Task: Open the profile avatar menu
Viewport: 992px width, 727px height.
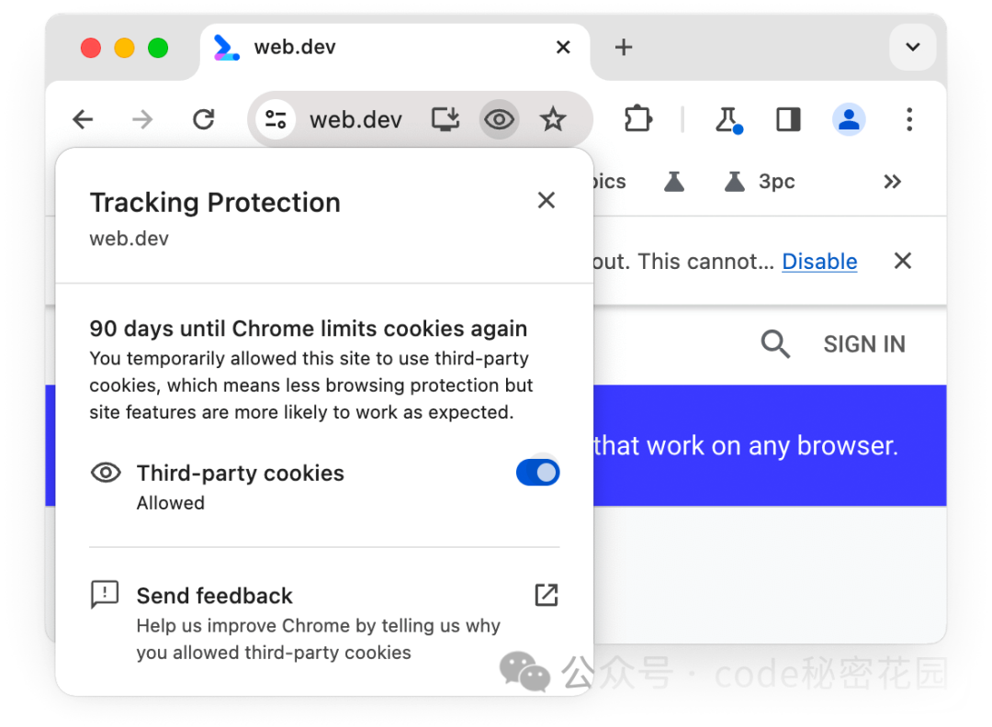Action: (x=849, y=118)
